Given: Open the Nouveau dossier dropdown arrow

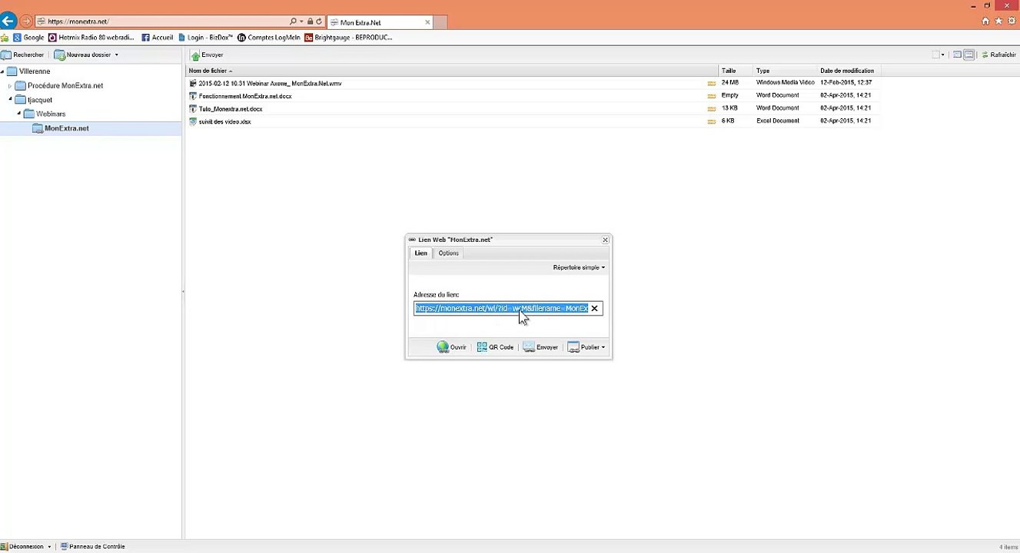Looking at the screenshot, I should point(116,55).
